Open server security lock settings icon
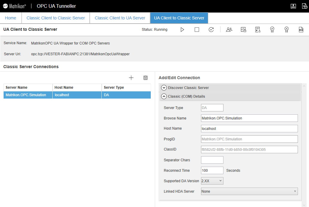Image resolution: width=309 pixels, height=207 pixels. click(243, 30)
